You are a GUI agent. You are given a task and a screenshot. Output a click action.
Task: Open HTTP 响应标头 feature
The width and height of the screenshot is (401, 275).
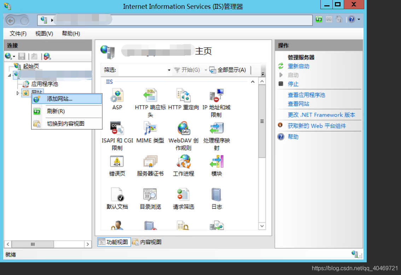tap(150, 103)
